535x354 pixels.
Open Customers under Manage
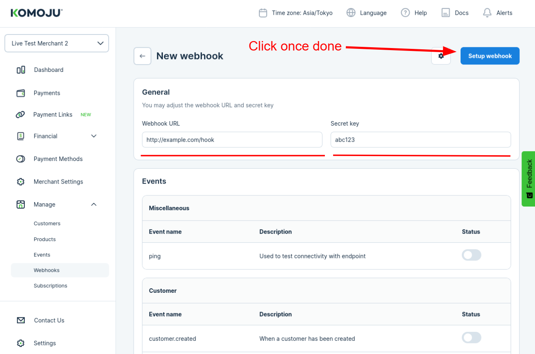47,223
